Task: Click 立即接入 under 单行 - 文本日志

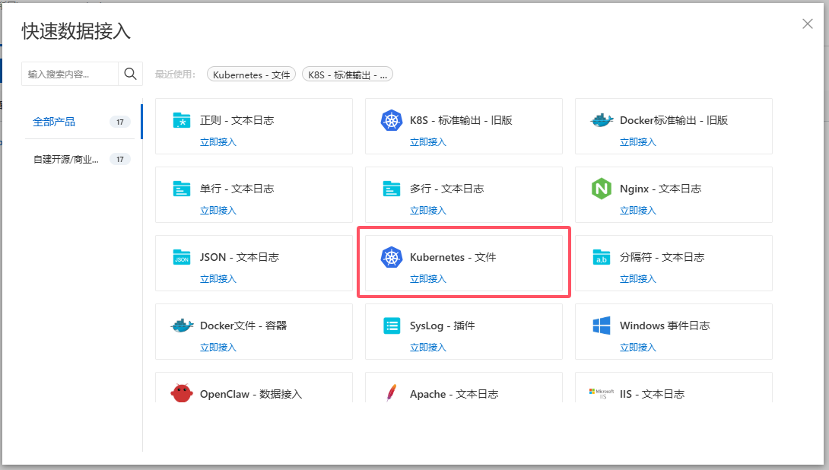Action: pos(218,211)
